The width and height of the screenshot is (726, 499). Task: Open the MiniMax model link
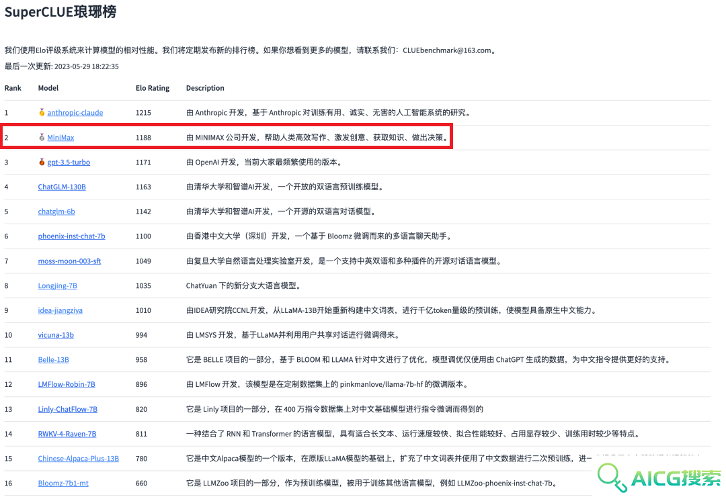point(61,138)
